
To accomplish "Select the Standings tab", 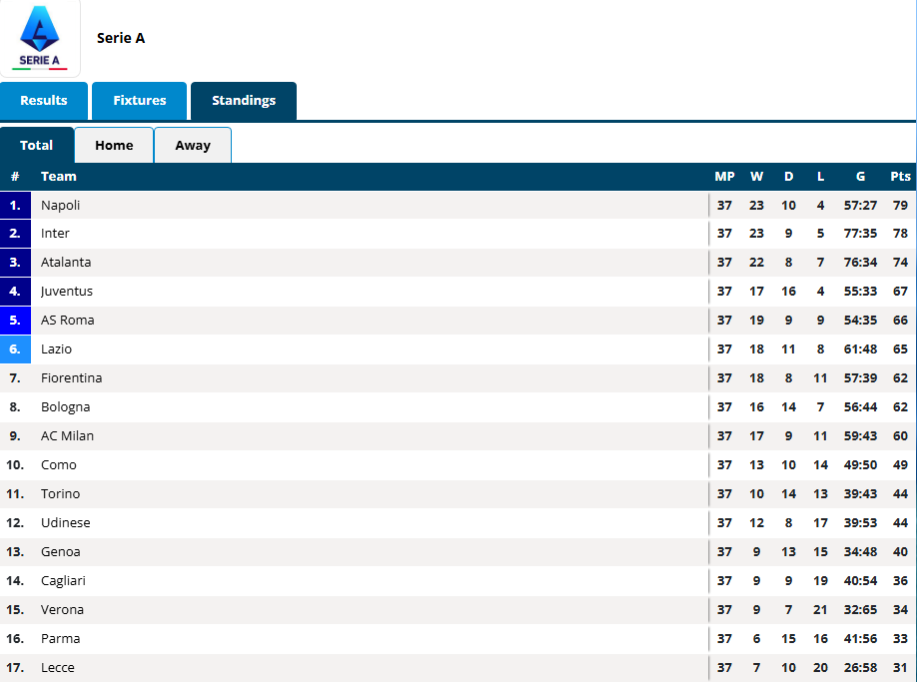I will point(244,101).
